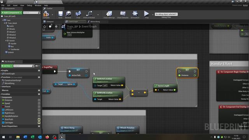Open Find in the toolbar
Screen dimensions: 249x140
tap(78, 14)
